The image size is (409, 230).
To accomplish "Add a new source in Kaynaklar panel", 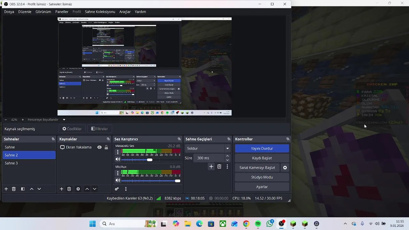I will click(61, 189).
